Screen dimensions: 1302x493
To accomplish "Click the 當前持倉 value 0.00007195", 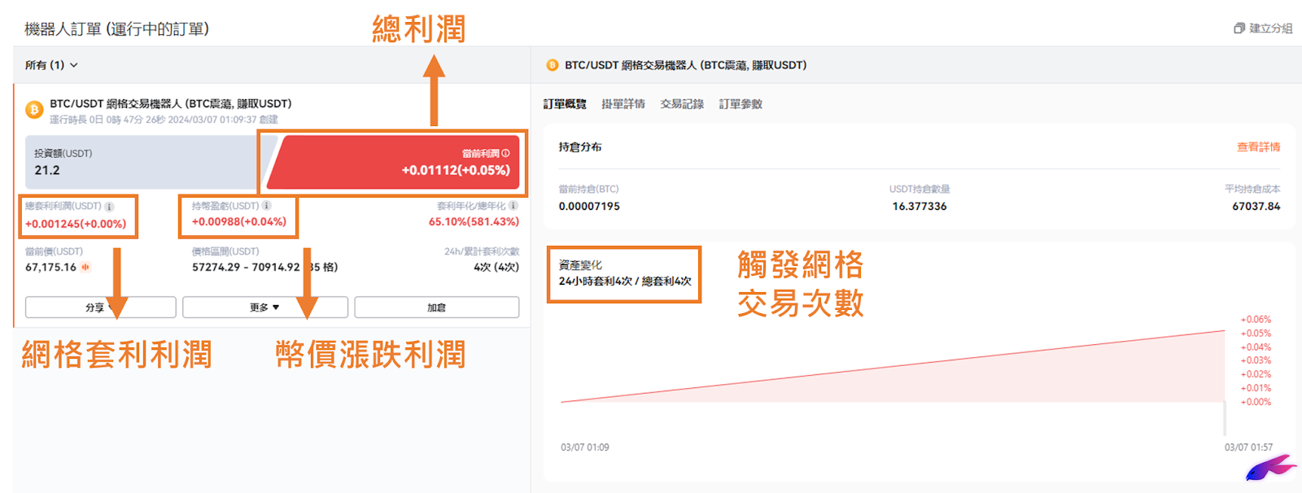I will tap(589, 207).
